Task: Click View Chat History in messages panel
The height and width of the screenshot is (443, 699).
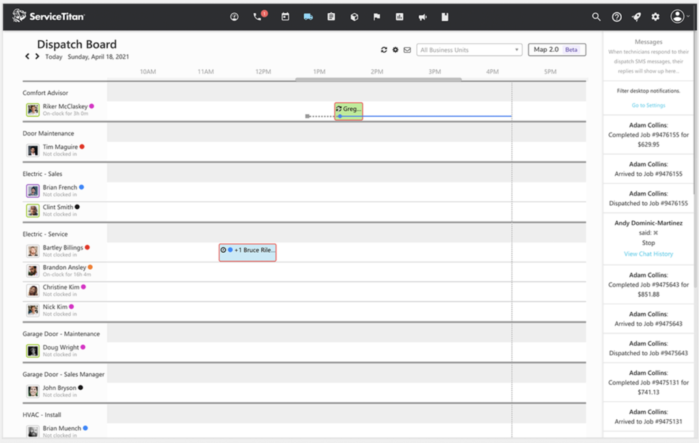Action: tap(648, 253)
